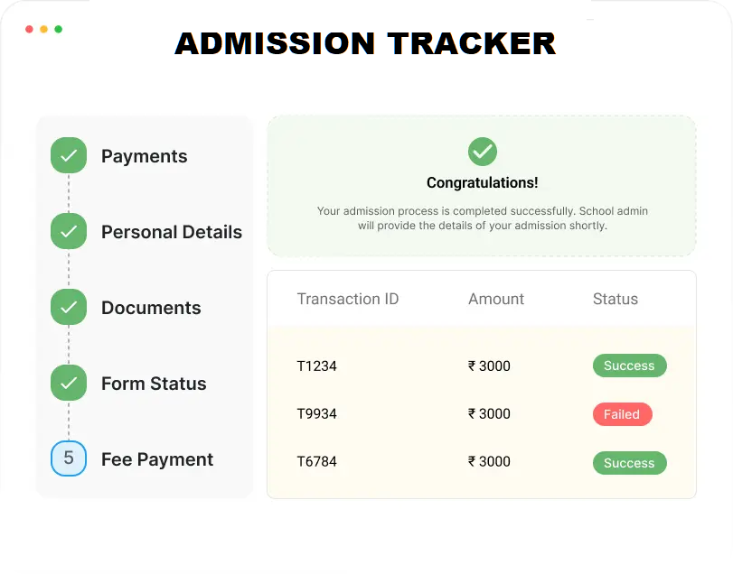This screenshot has width=733, height=574.
Task: Click the Status column header
Action: (x=615, y=299)
